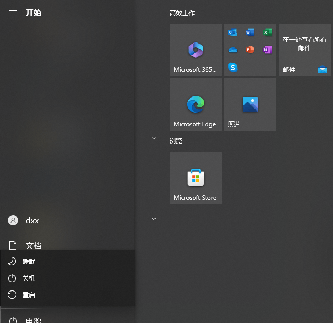Click the Excel icon in the Office folder tile
The width and height of the screenshot is (333, 323).
268,33
